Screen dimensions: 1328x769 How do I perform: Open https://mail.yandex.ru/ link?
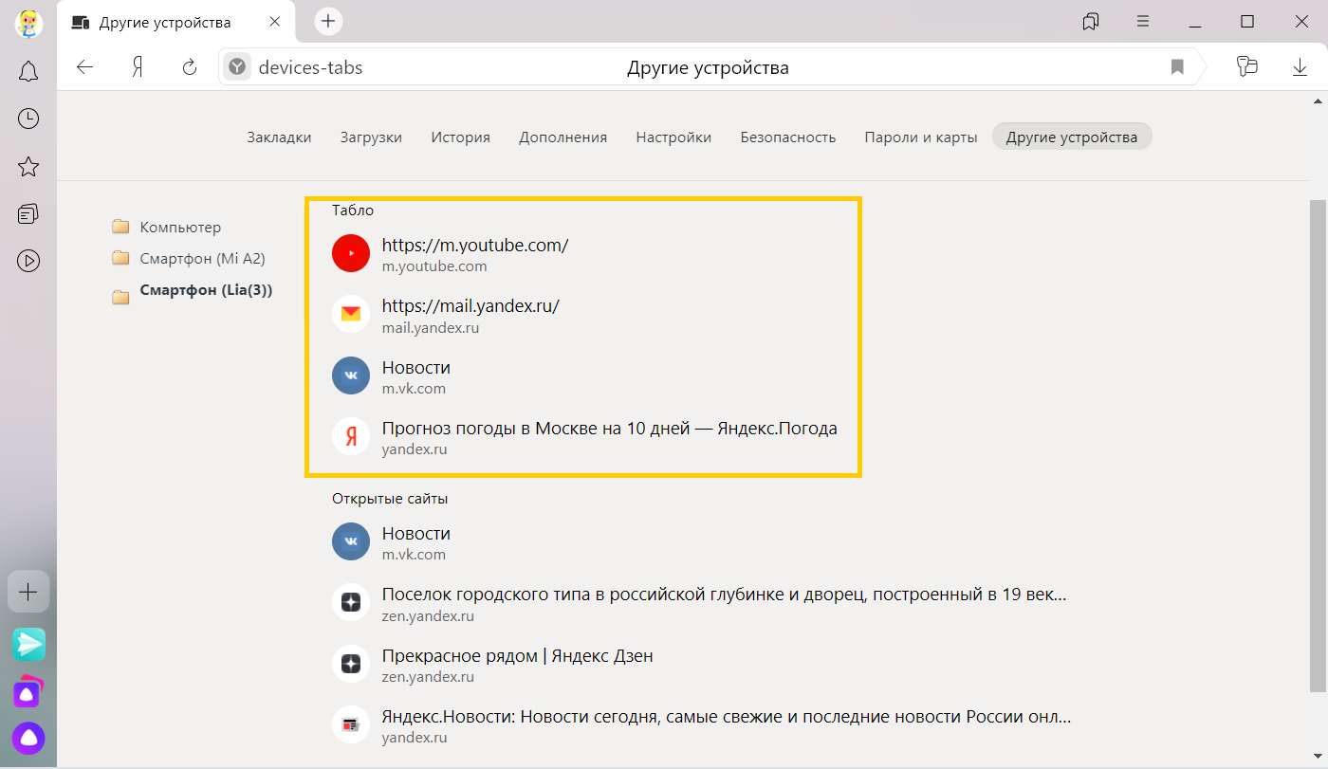(x=470, y=306)
